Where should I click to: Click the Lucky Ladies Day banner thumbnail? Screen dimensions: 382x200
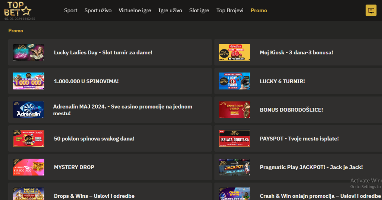coord(29,52)
